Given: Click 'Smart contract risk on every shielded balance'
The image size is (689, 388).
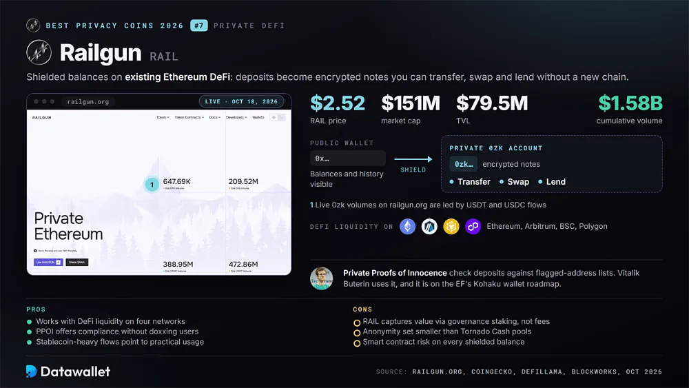Looking at the screenshot, I should point(443,341).
